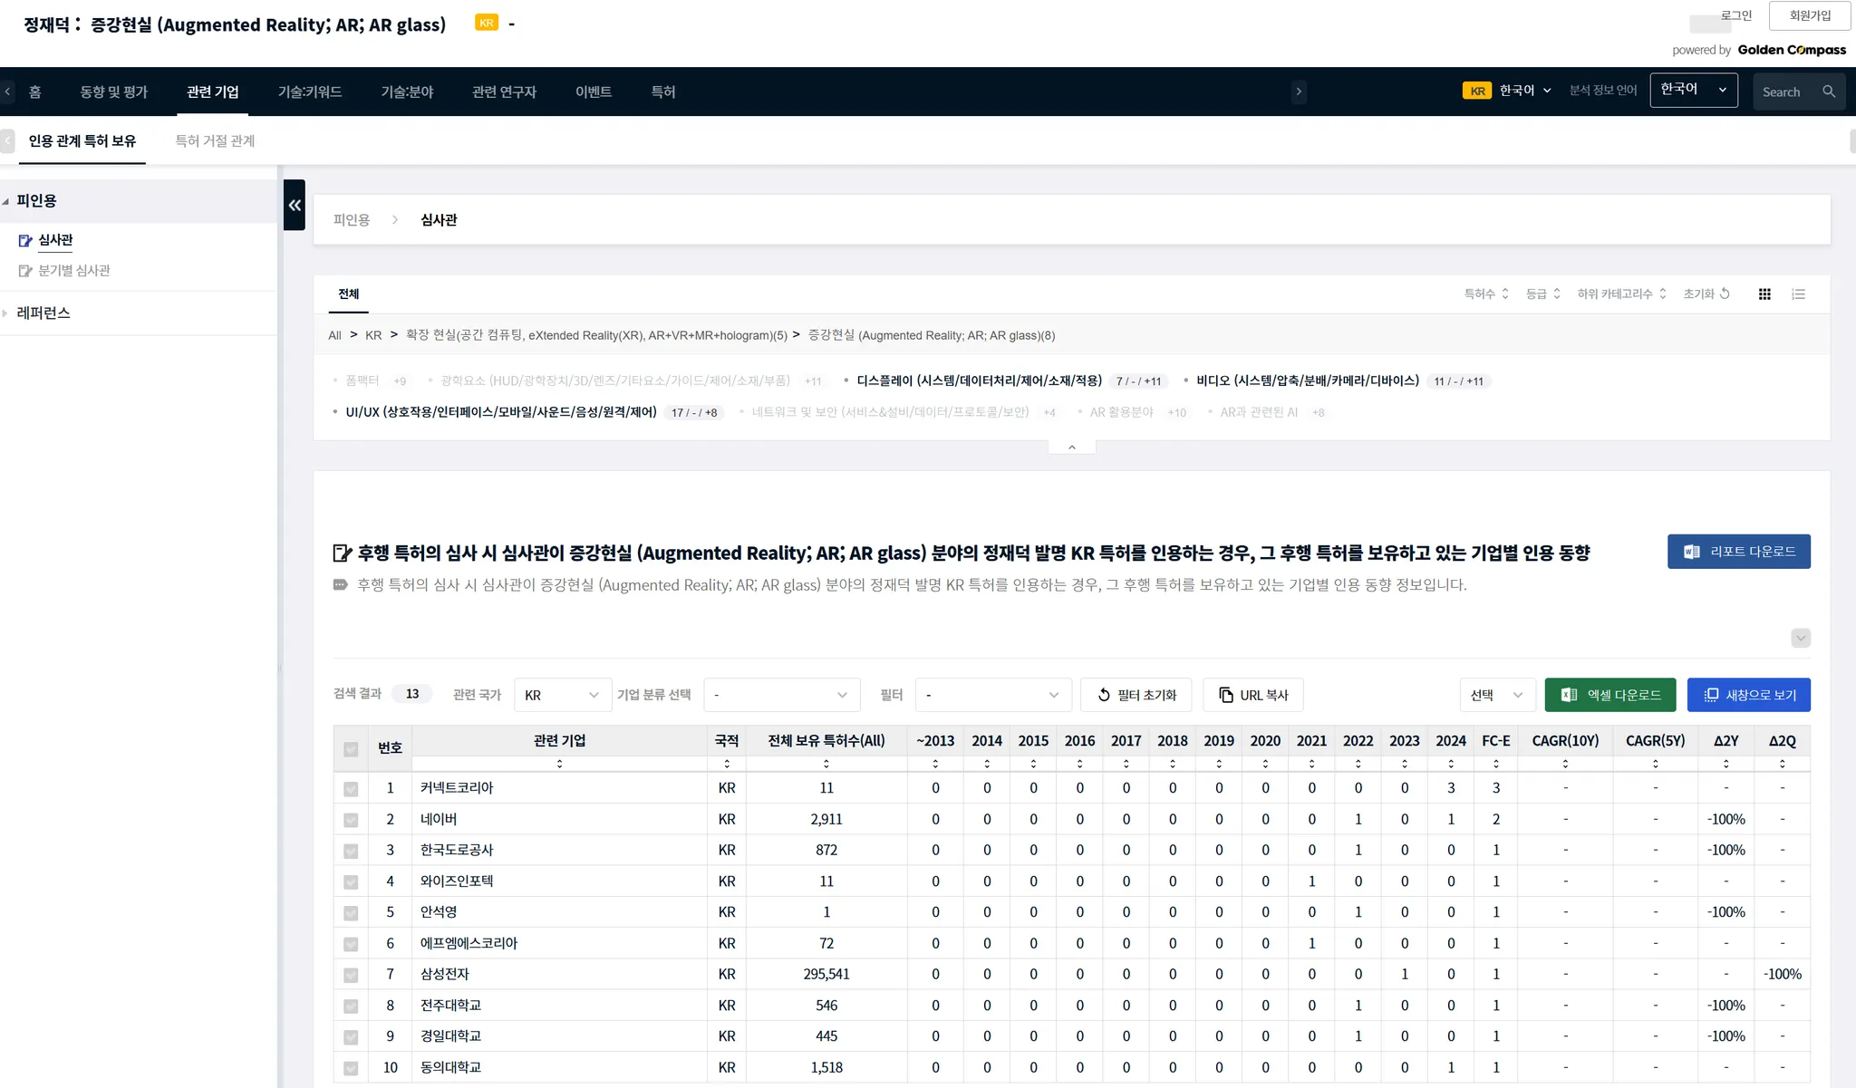Click 엑셀 다운로드 button
The image size is (1856, 1088).
1609,695
